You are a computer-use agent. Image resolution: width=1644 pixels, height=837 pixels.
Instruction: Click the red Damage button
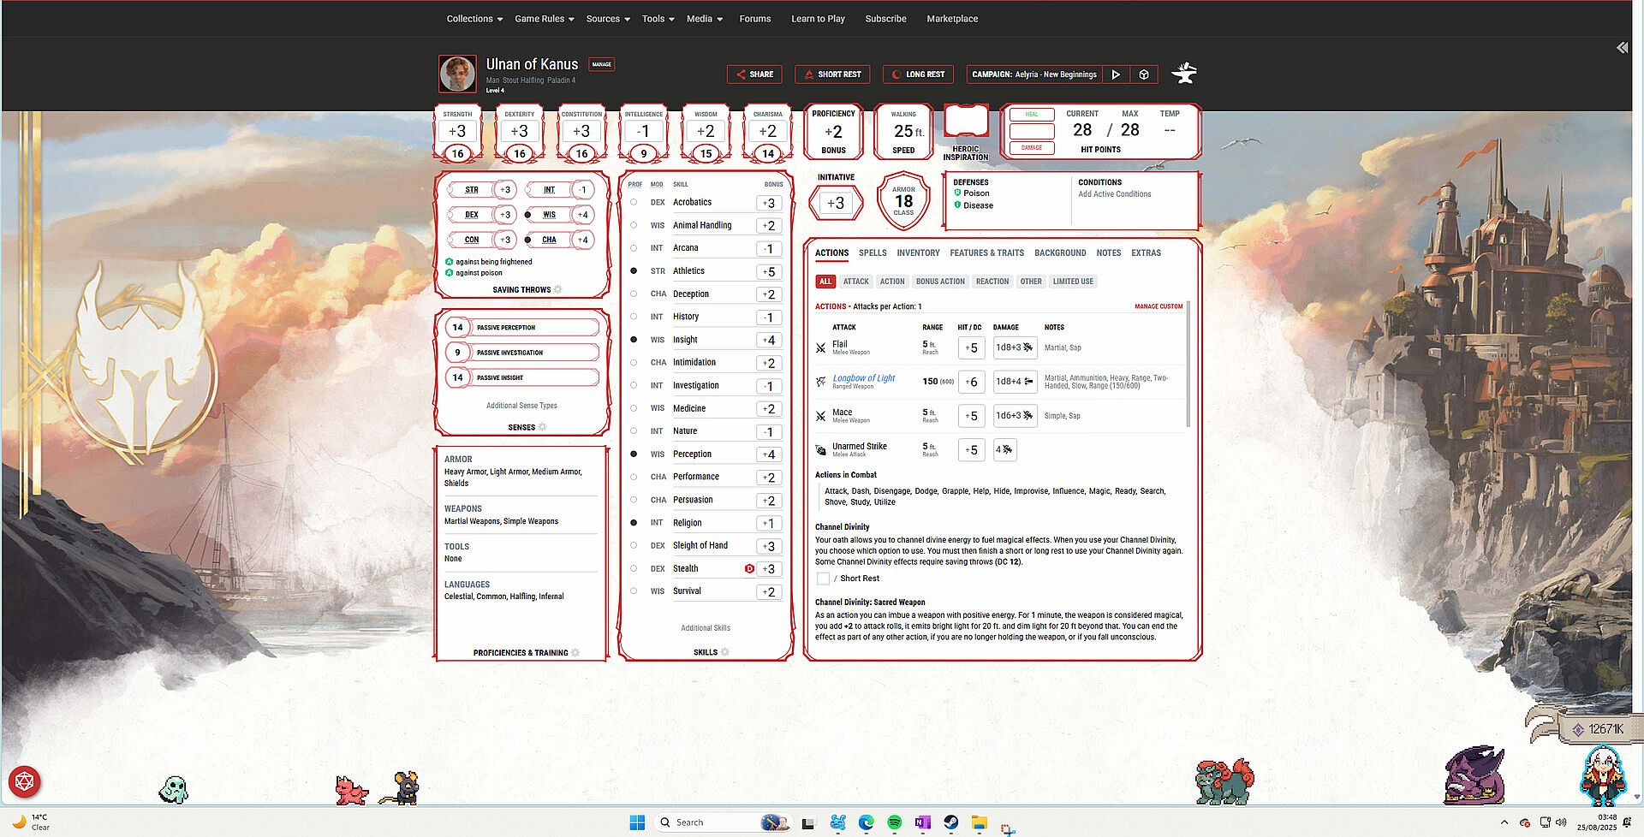click(1032, 148)
